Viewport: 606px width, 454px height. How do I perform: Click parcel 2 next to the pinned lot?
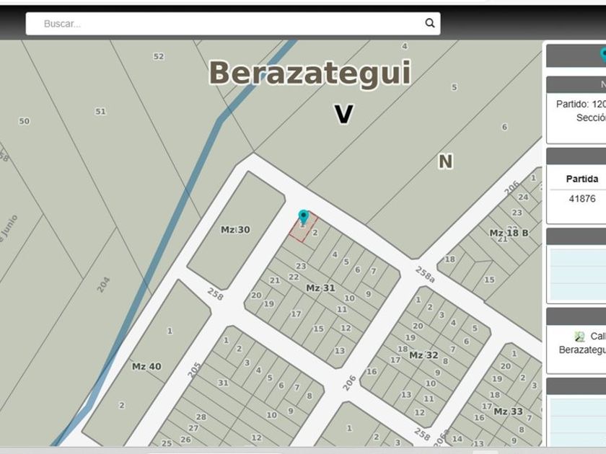tap(315, 232)
